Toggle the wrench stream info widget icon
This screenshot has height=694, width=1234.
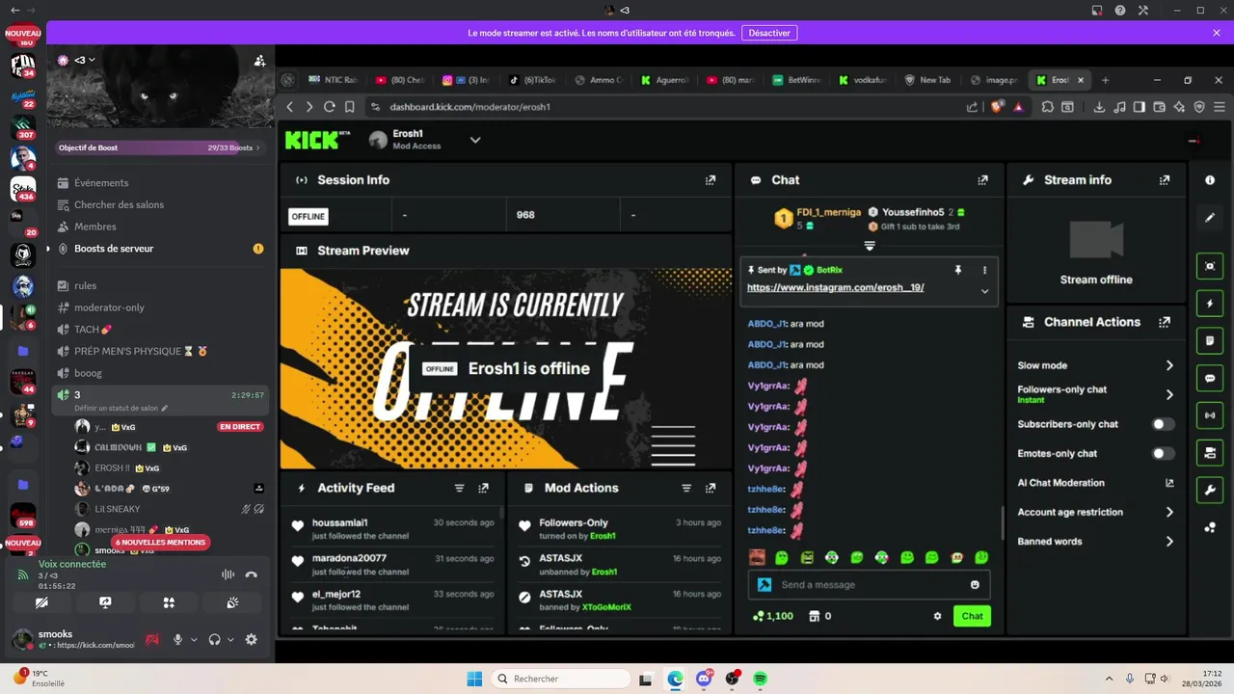(x=1210, y=491)
